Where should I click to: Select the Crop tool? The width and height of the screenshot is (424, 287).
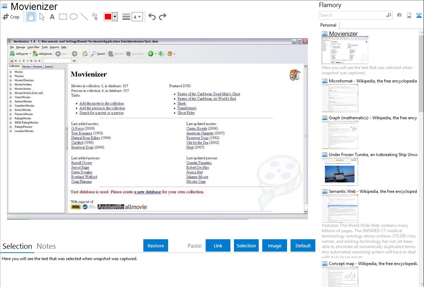click(11, 17)
